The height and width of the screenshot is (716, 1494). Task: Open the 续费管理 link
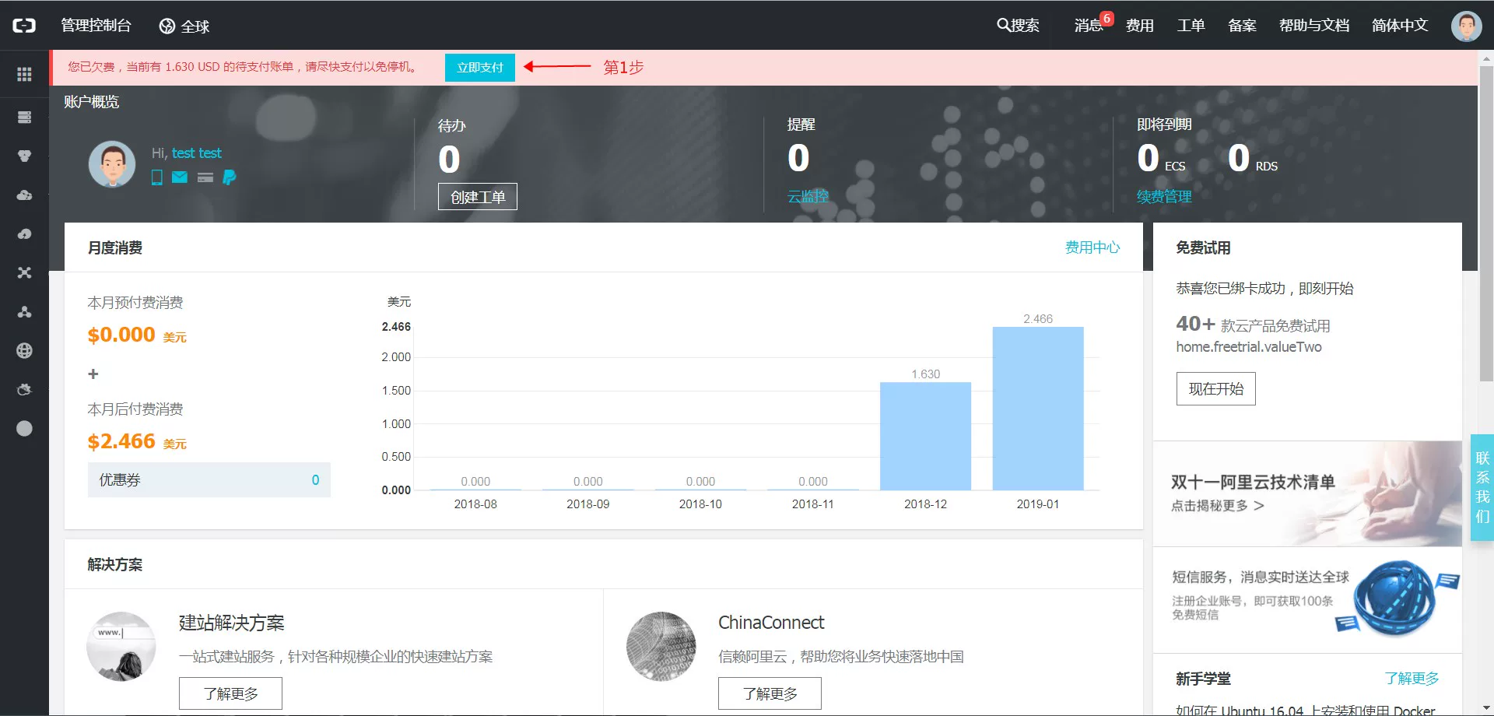pos(1164,196)
